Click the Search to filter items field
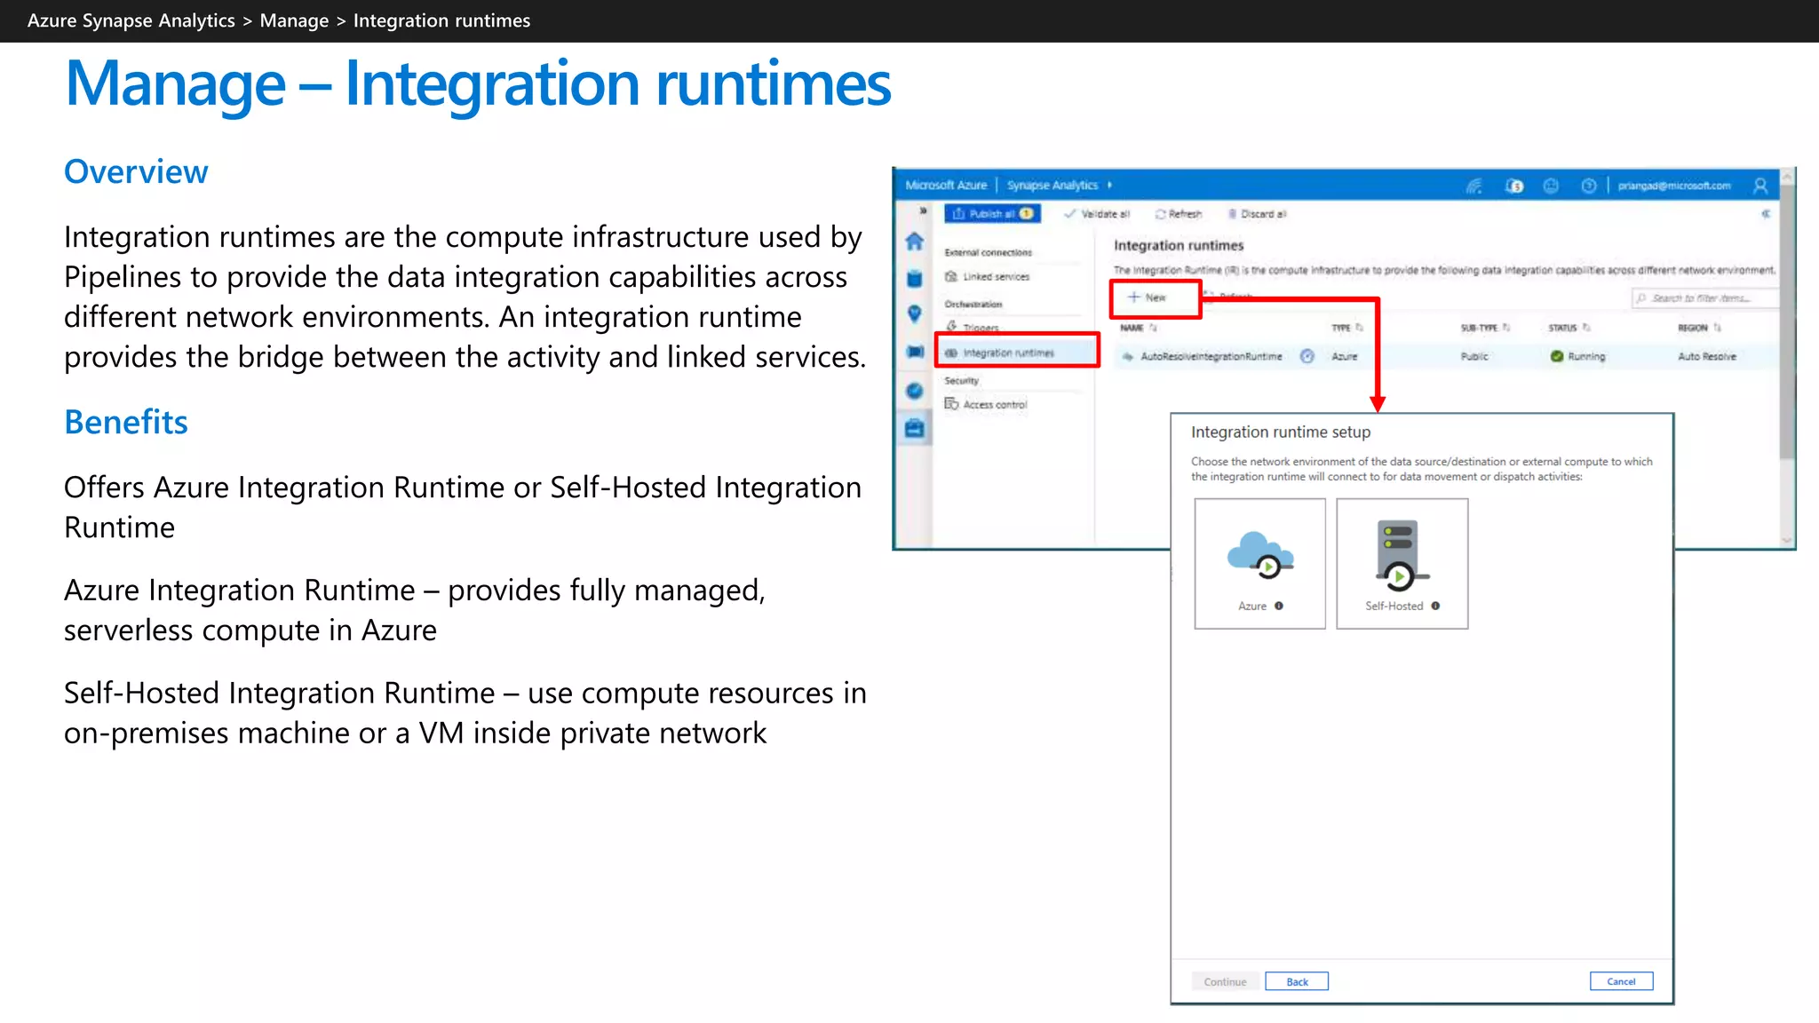 [x=1705, y=298]
